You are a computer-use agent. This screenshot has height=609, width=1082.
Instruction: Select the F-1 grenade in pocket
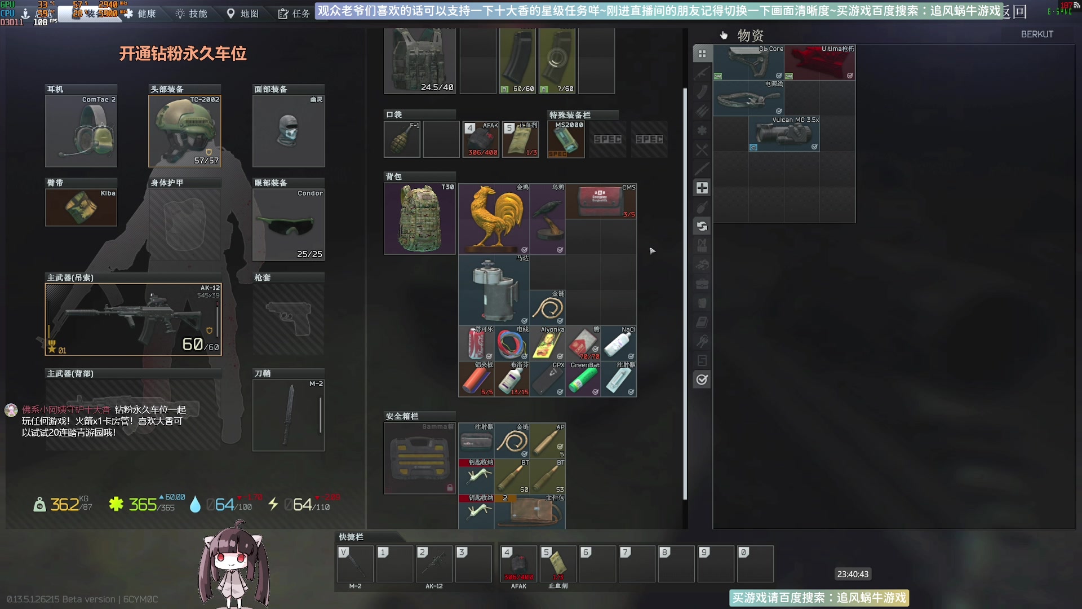[402, 139]
